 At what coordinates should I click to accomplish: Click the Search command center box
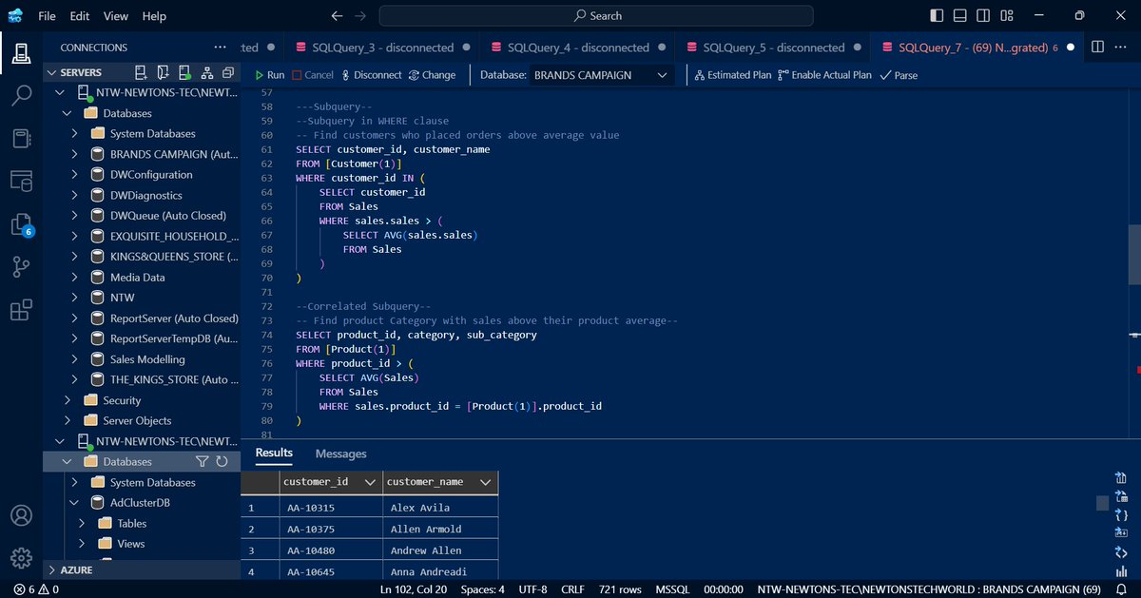click(596, 16)
